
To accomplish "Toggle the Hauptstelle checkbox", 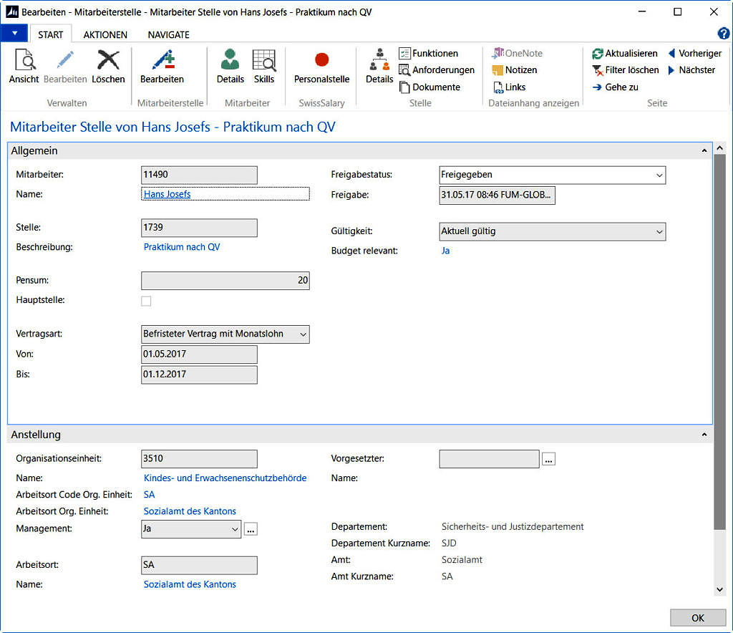I will [x=146, y=301].
